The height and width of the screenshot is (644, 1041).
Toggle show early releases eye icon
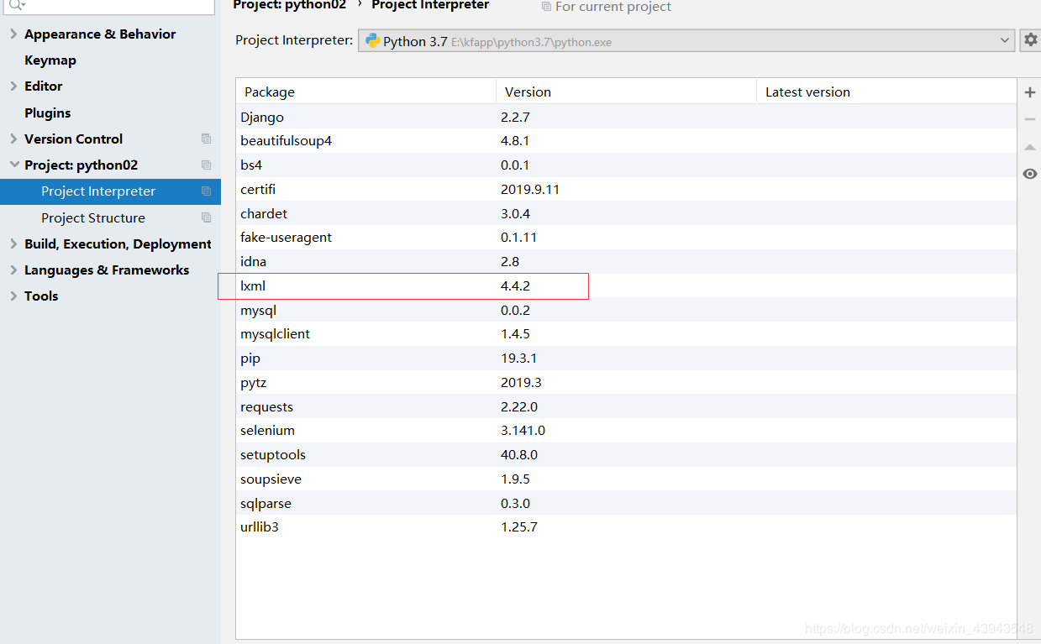(1030, 174)
